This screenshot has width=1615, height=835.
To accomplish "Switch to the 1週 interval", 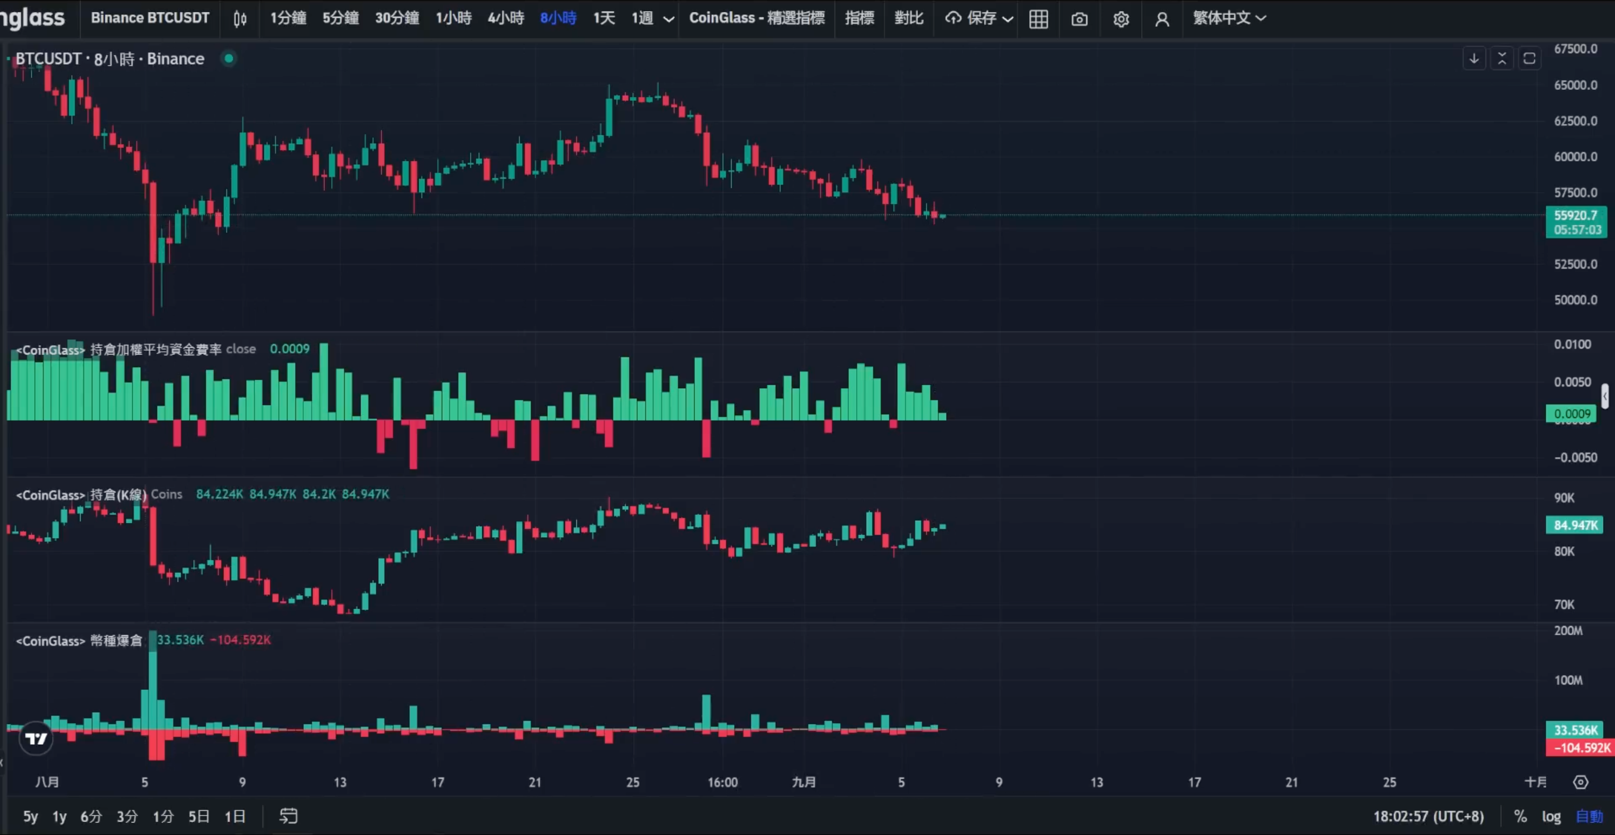I will point(642,18).
